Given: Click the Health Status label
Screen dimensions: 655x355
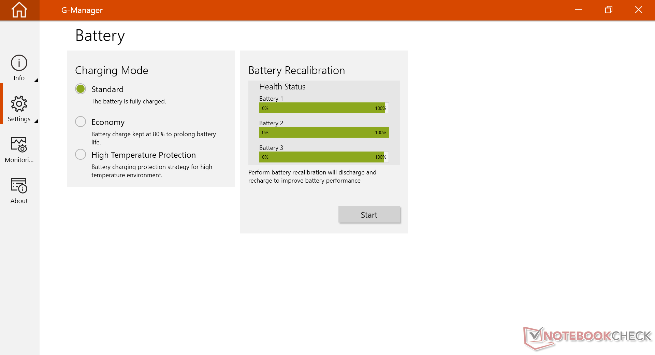Looking at the screenshot, I should (x=282, y=87).
